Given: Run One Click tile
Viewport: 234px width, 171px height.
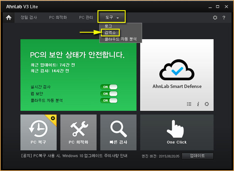Looking at the screenshot, I should tap(177, 133).
